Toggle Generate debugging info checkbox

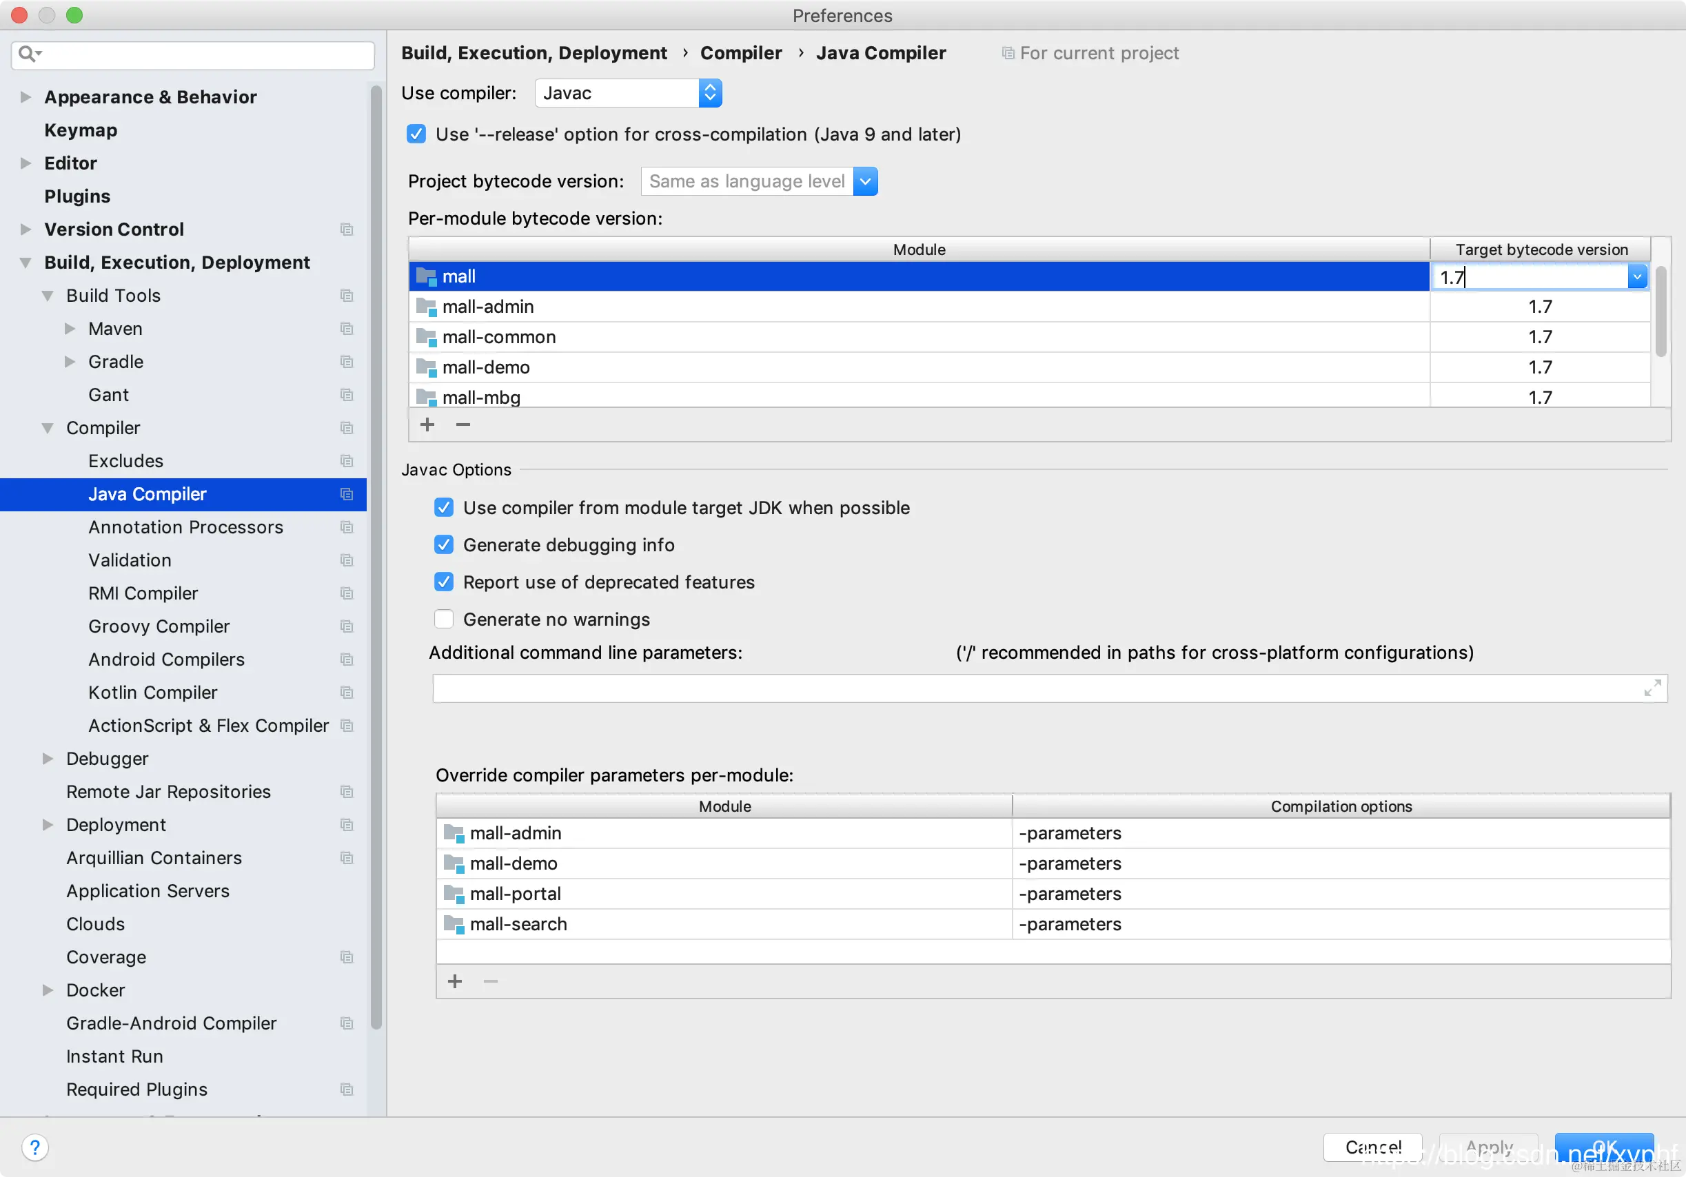[x=443, y=545]
